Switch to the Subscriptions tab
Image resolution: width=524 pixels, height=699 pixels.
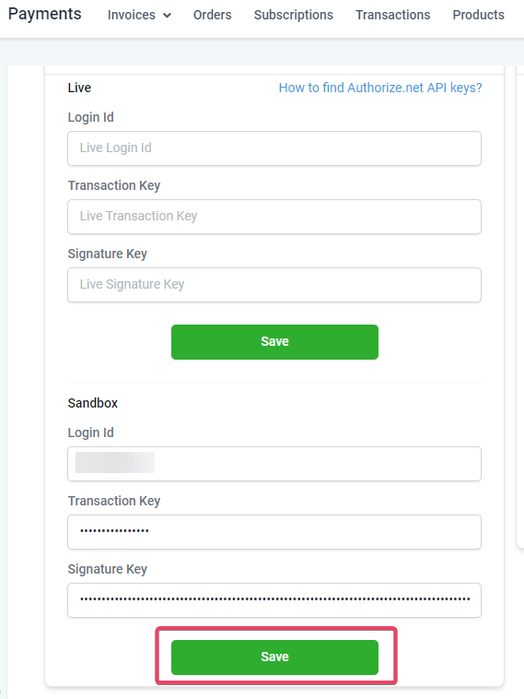point(294,15)
